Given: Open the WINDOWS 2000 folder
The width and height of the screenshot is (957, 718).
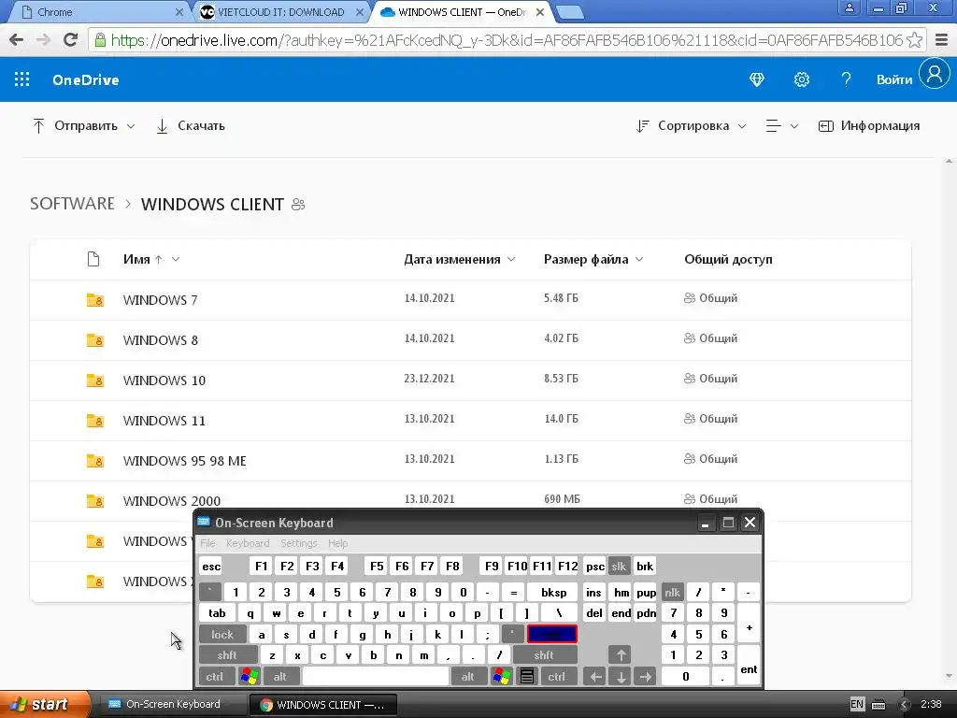Looking at the screenshot, I should [x=172, y=501].
